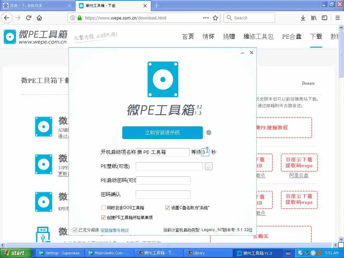Open the keyboard icon in the taskbar
Image resolution: width=344 pixels, height=258 pixels.
[288, 253]
